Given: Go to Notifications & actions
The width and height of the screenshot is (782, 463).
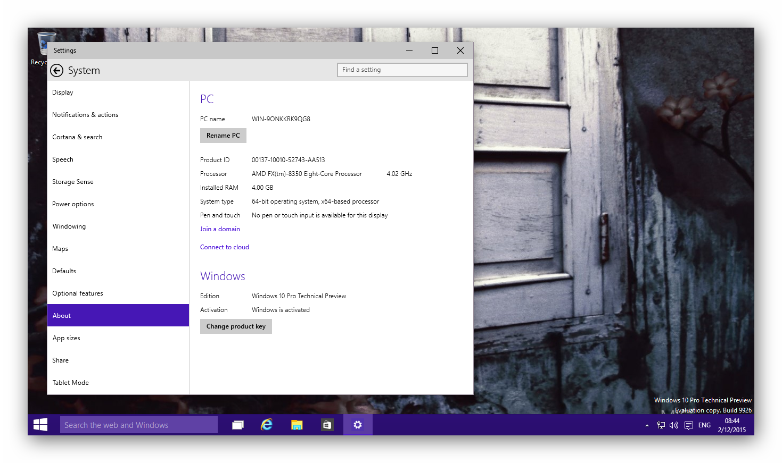Looking at the screenshot, I should coord(118,115).
